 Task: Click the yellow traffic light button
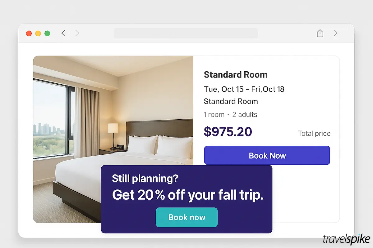[38, 33]
